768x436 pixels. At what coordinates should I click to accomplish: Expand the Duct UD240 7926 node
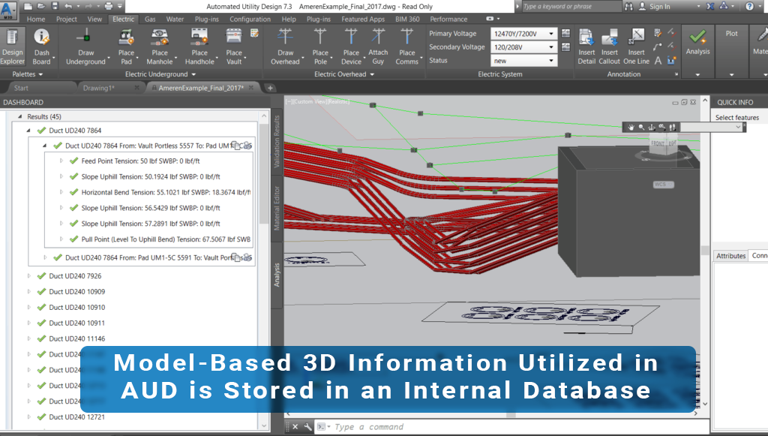click(x=29, y=276)
